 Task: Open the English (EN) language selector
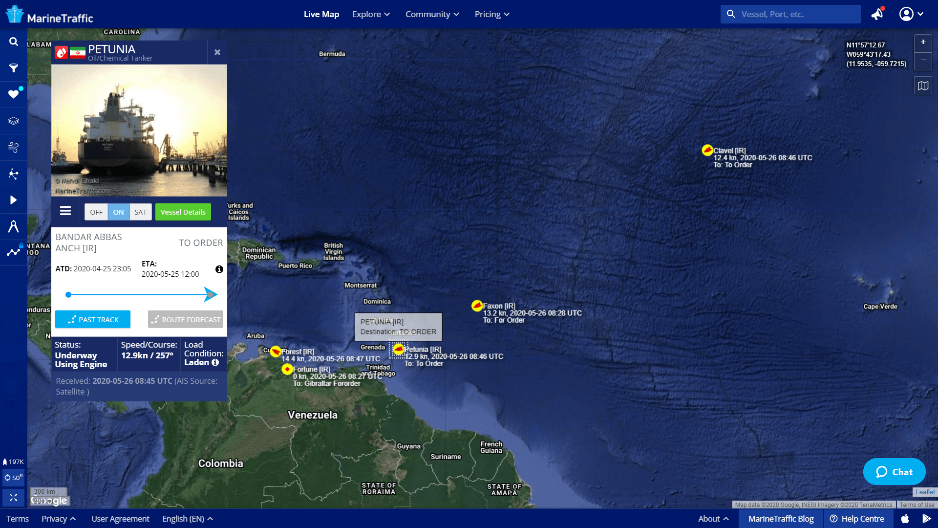tap(188, 519)
